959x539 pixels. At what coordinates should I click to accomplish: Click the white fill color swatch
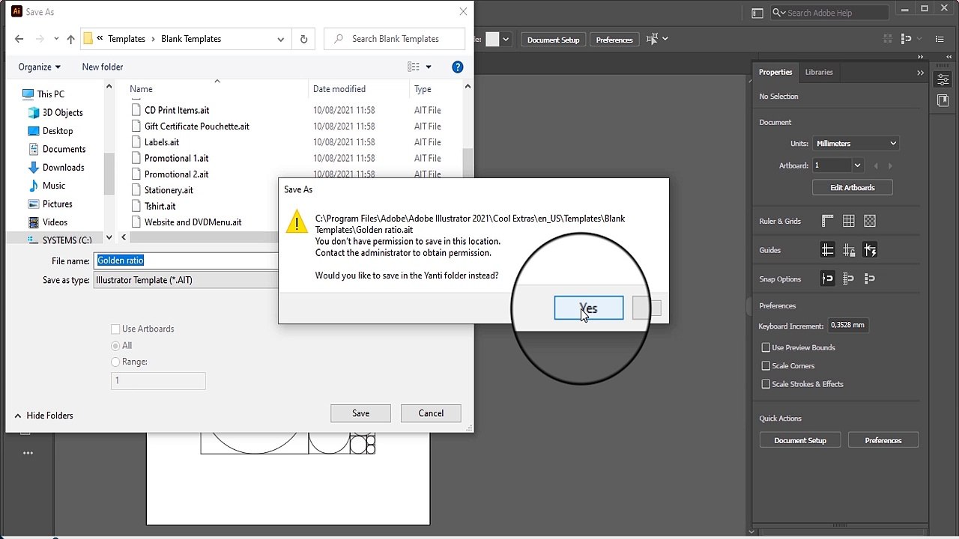[x=492, y=39]
